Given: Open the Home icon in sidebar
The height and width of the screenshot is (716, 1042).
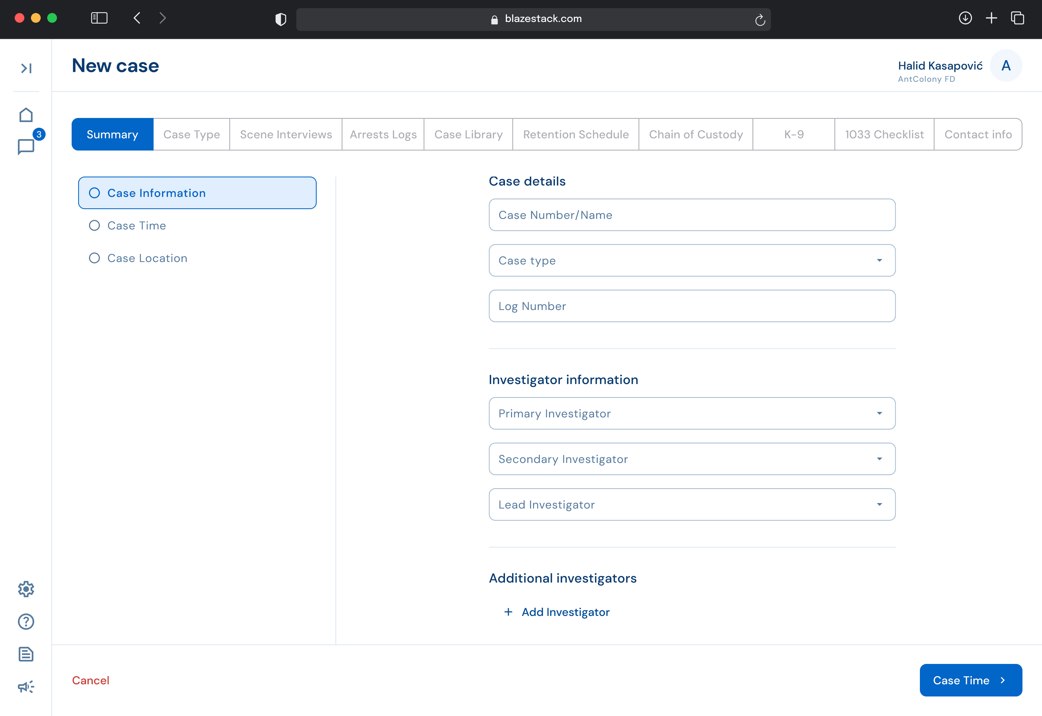Looking at the screenshot, I should click(x=26, y=115).
